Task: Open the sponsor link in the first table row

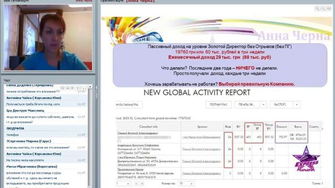Action: (201, 137)
